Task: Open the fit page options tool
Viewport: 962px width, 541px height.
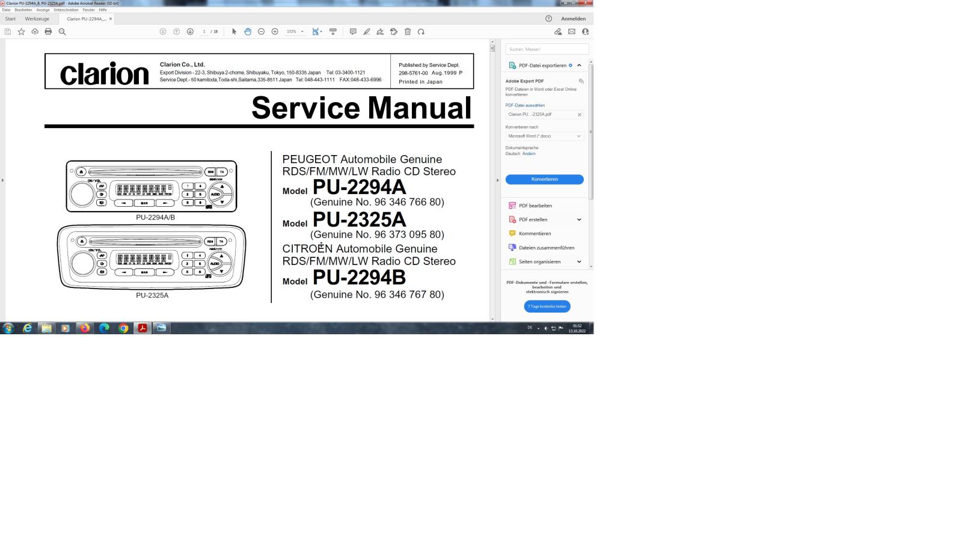Action: 317,32
